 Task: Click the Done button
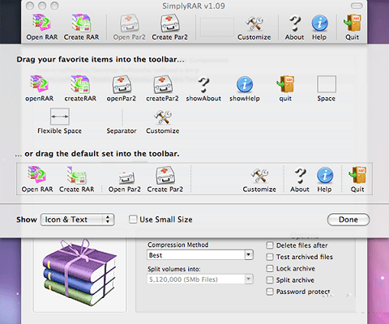tap(348, 220)
